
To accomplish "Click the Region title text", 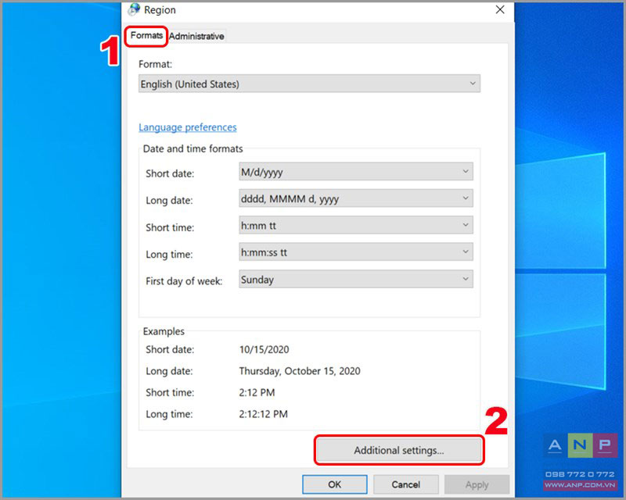I will 160,10.
